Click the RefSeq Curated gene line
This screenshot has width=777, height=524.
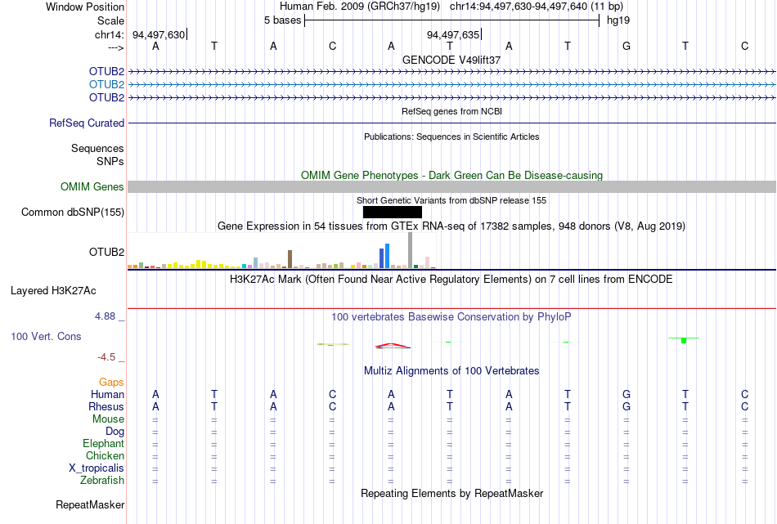coord(451,123)
